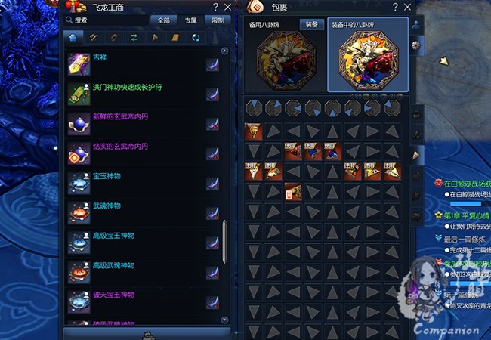Open the yellow scroll shop category
Image resolution: width=491 pixels, height=340 pixels.
(x=175, y=38)
